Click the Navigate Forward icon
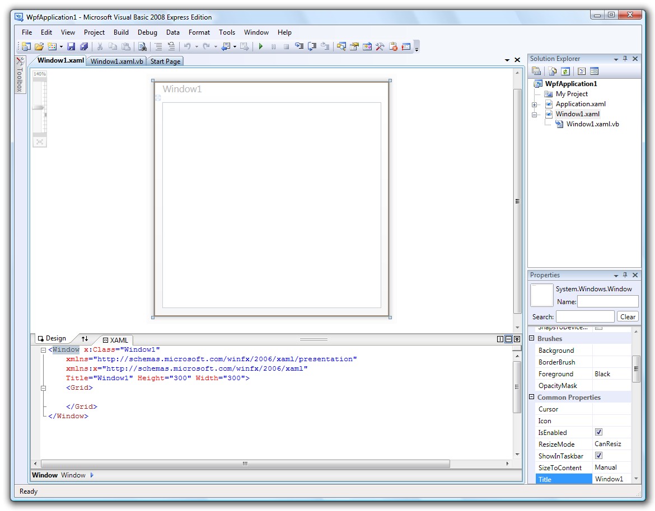This screenshot has height=511, width=655. (x=245, y=47)
